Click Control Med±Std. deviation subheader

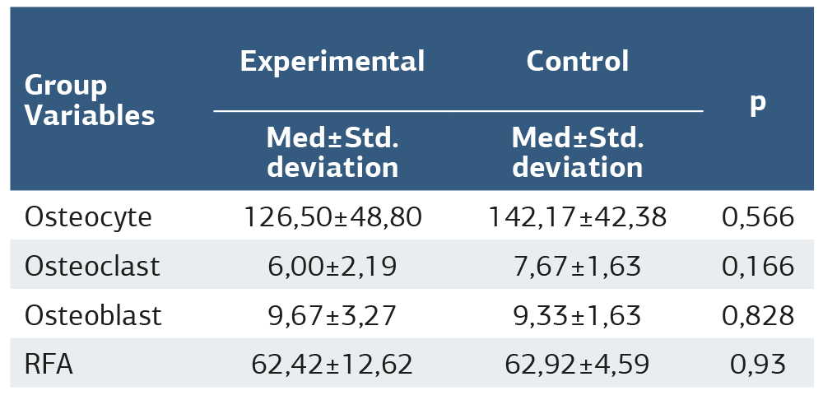tap(577, 152)
